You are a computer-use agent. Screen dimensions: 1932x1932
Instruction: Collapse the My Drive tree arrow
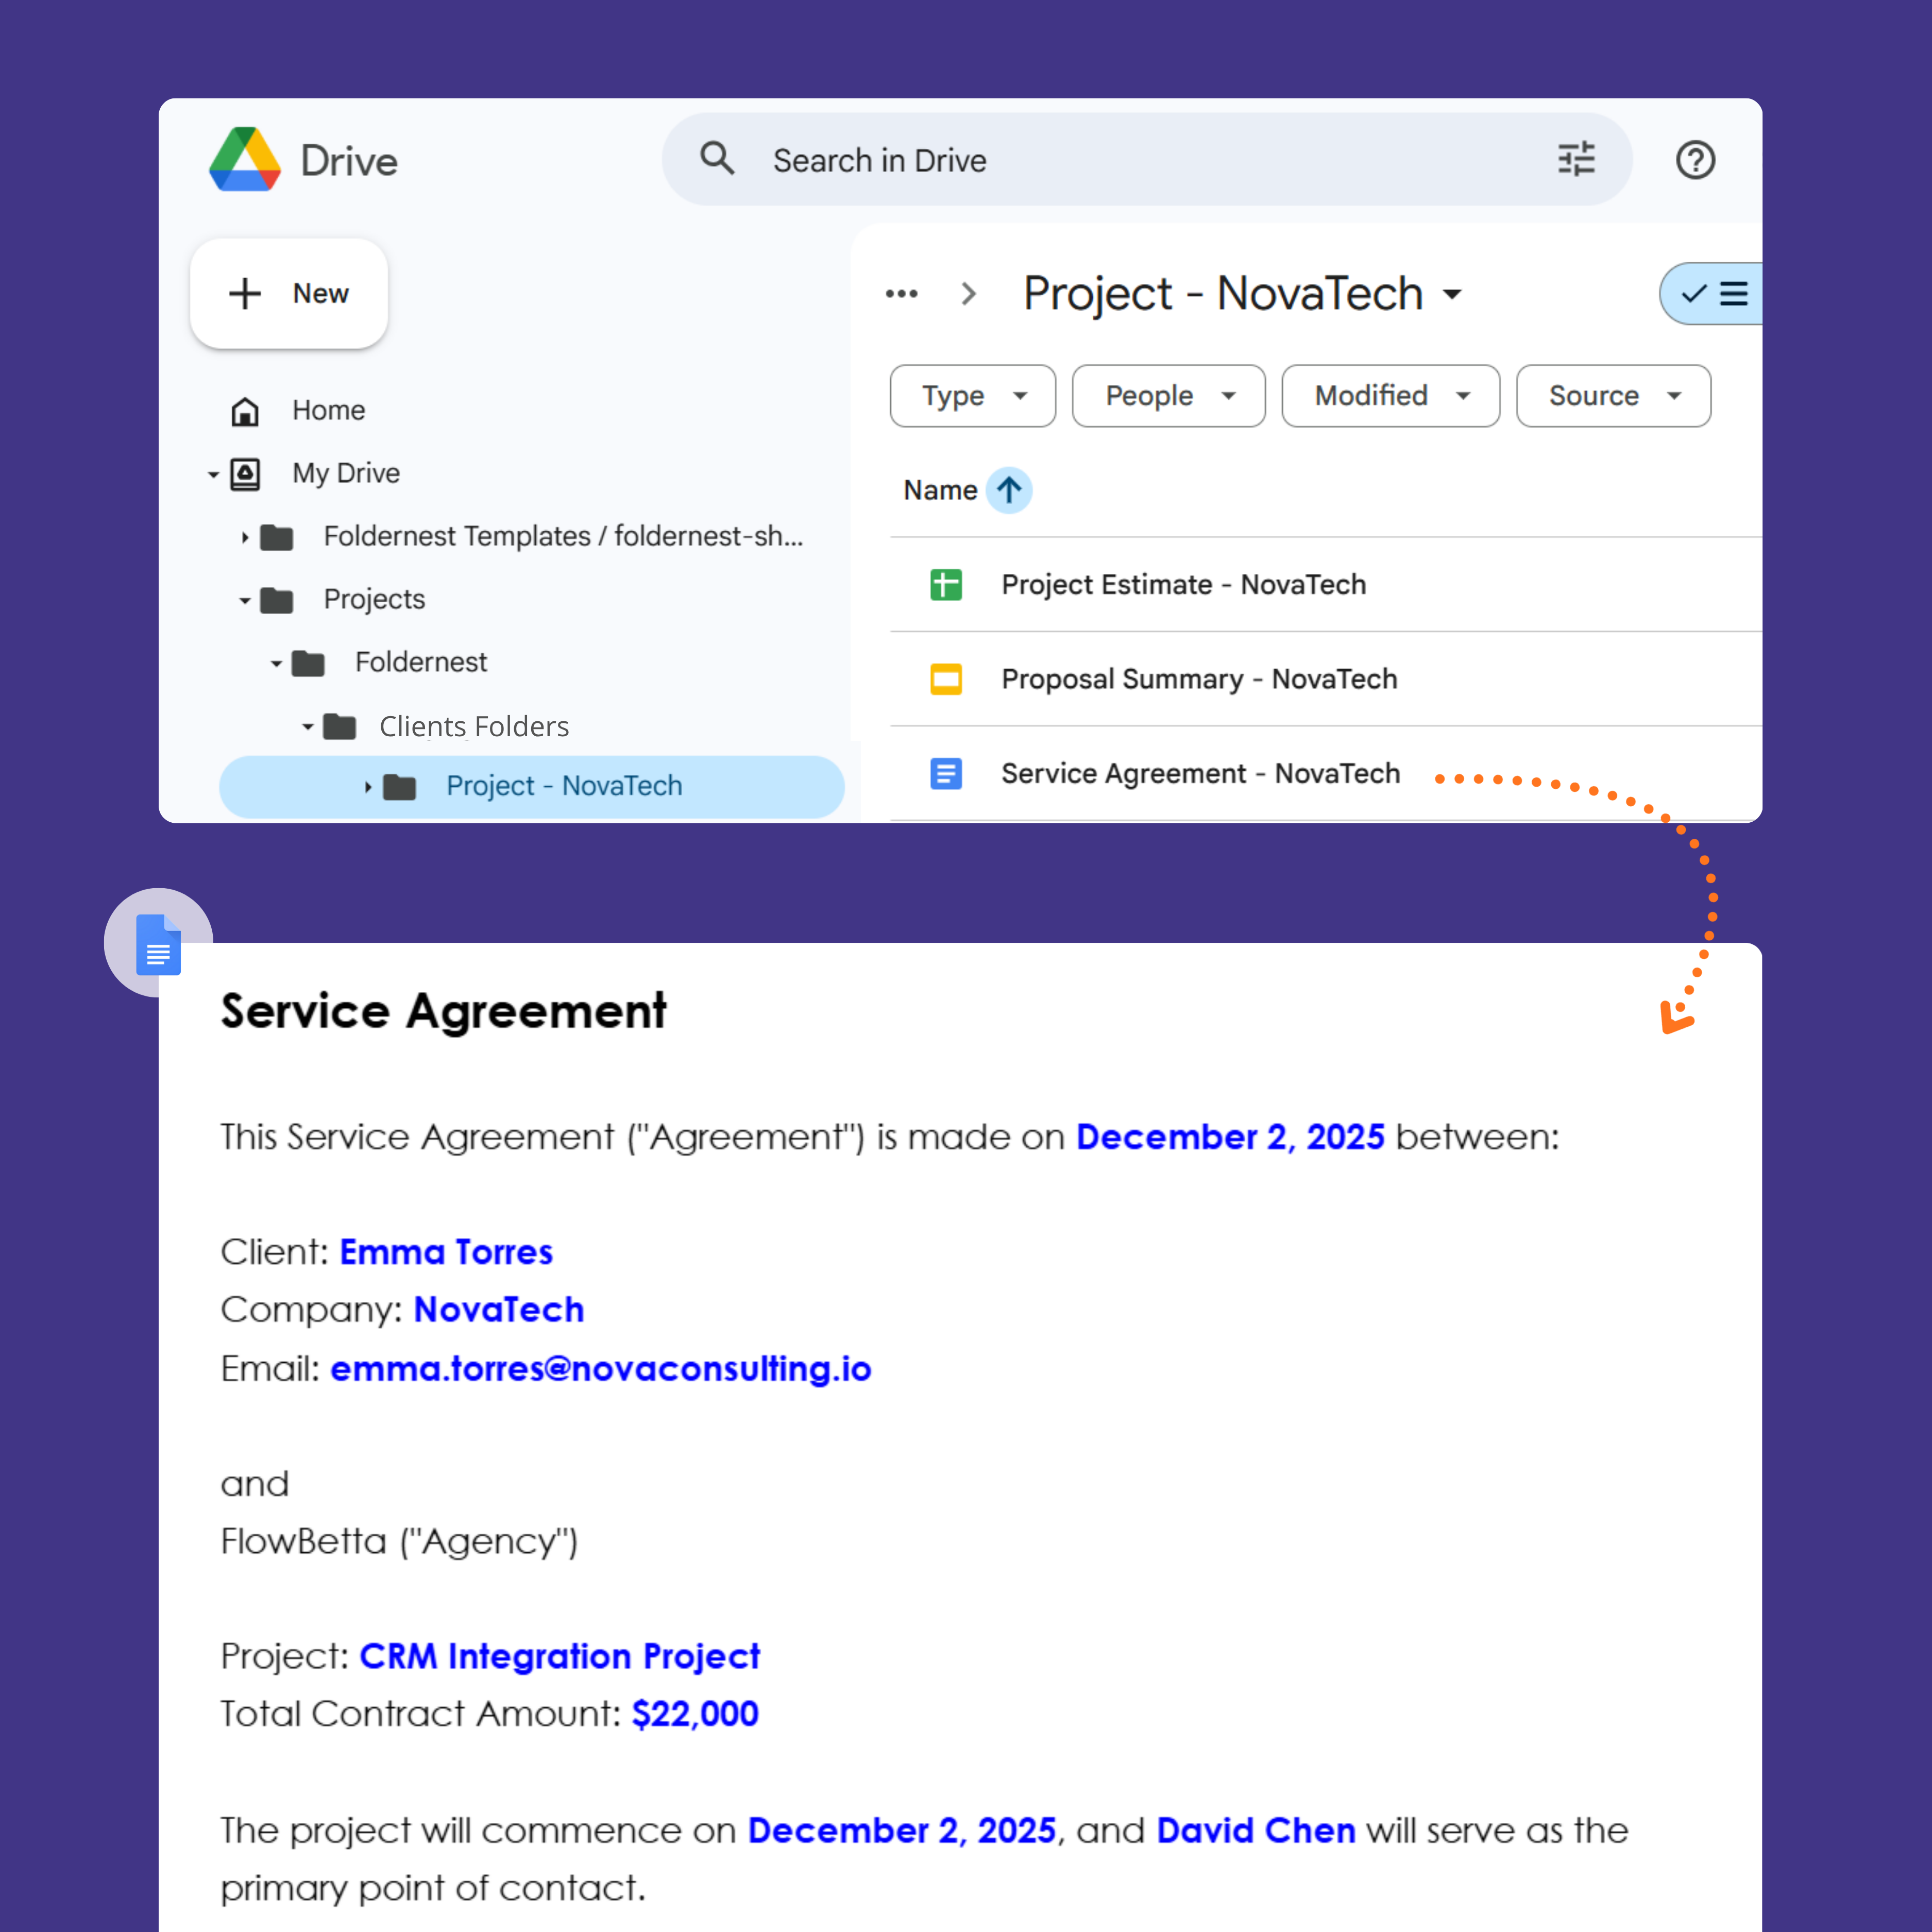point(213,474)
